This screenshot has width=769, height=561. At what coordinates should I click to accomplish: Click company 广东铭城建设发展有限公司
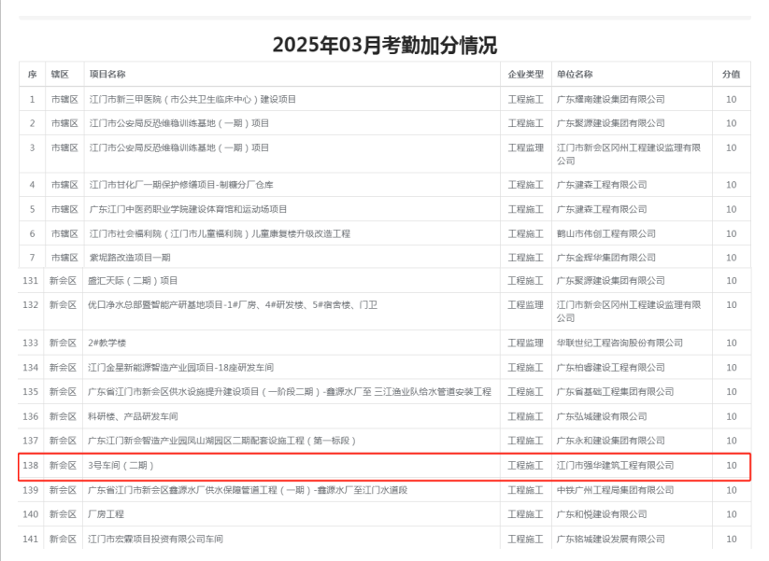[x=610, y=539]
